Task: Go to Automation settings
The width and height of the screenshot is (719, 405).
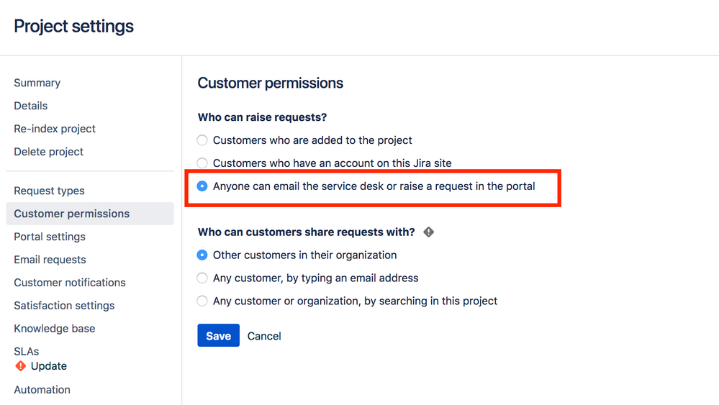Action: click(x=42, y=390)
